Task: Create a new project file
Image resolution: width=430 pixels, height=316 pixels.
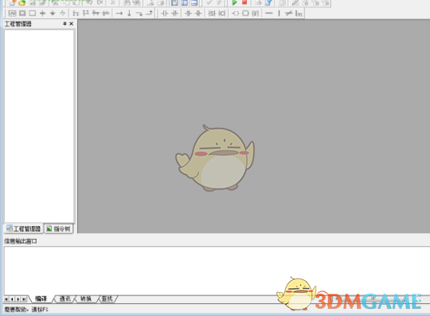Action: coord(13,2)
